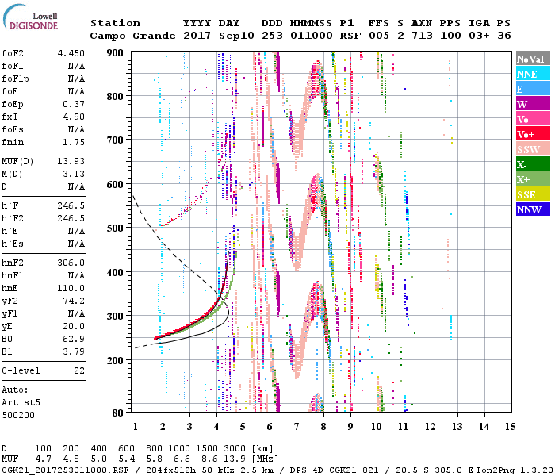Select the blue E legend entry
This screenshot has height=476, width=555.
coord(532,89)
